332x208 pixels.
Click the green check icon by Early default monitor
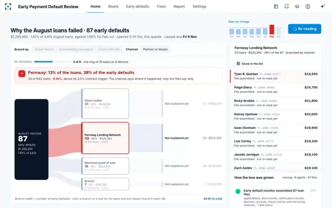point(238,191)
